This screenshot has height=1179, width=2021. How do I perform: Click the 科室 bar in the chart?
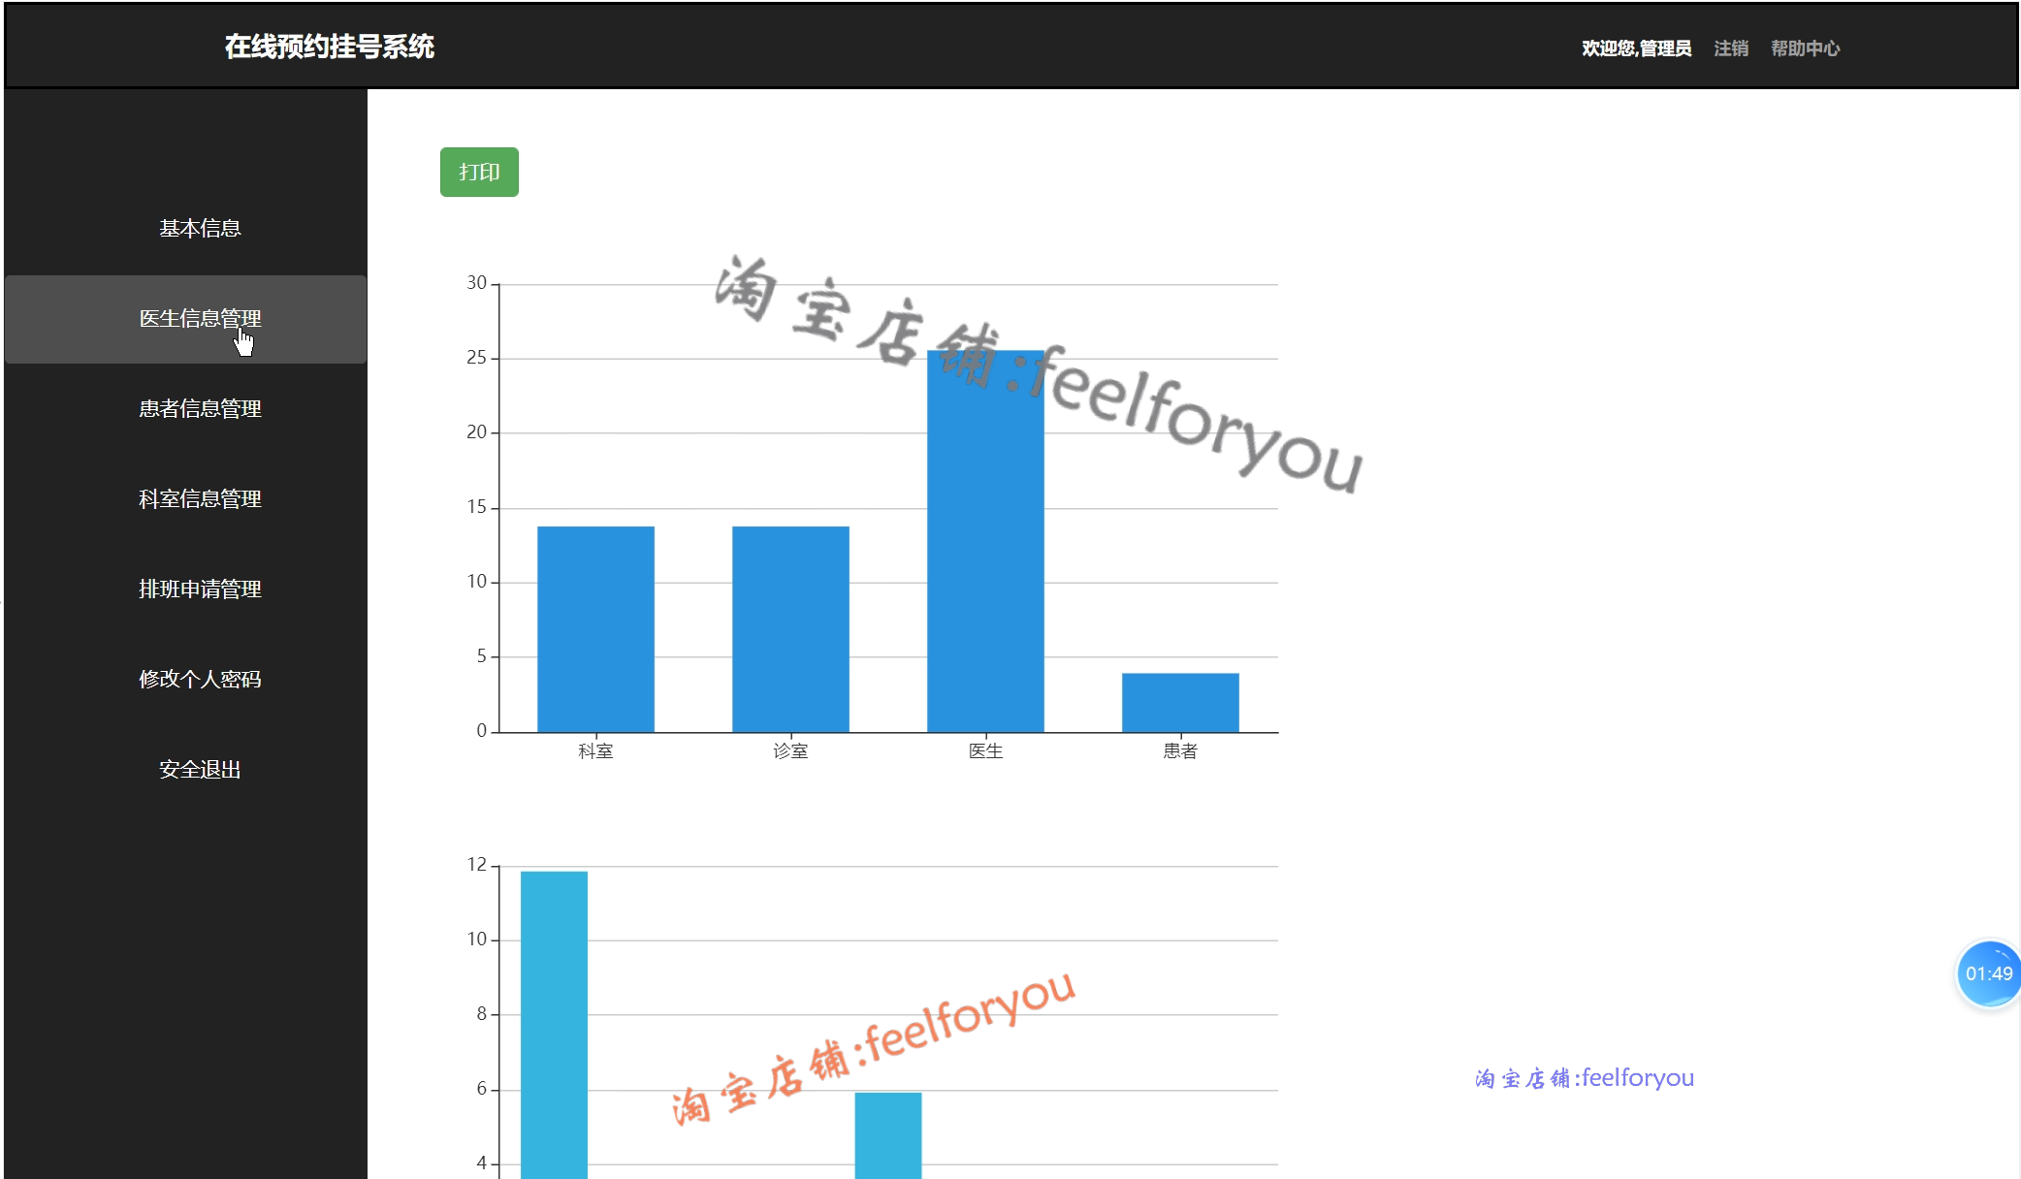pos(595,629)
